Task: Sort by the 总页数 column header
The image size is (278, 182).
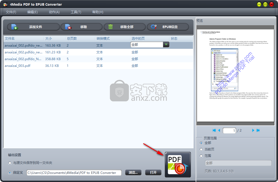Action: (x=80, y=38)
